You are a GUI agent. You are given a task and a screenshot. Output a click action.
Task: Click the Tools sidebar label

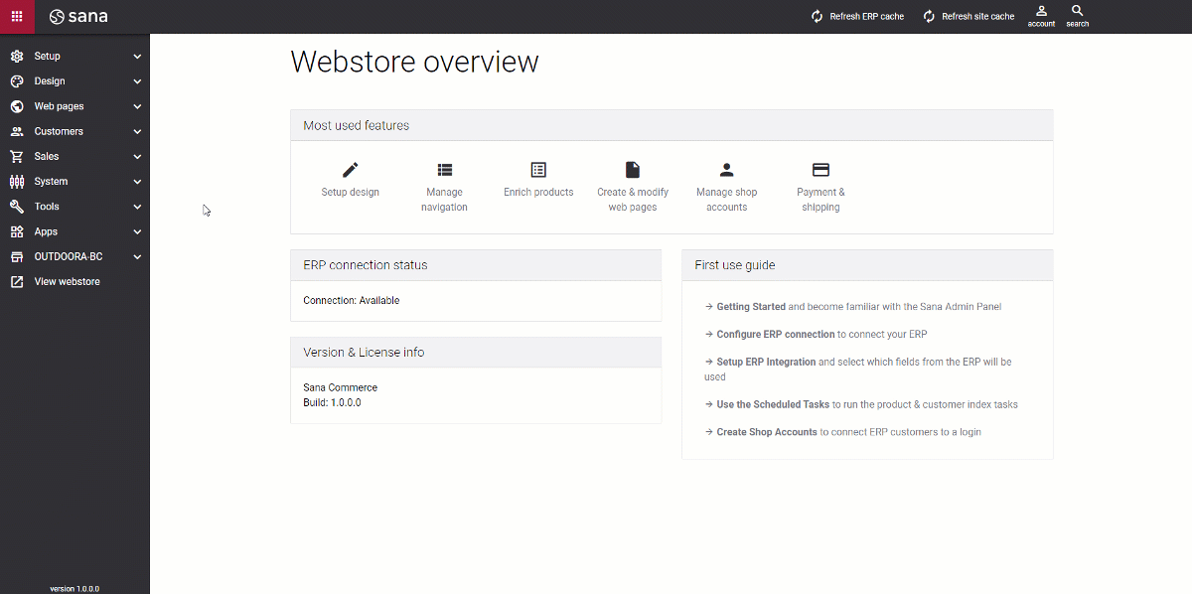[x=47, y=207]
